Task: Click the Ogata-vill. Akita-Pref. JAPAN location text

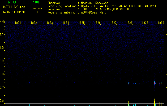Action: click(118, 6)
